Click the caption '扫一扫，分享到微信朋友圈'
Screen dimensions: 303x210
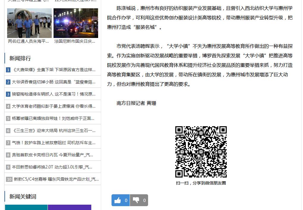pyautogui.click(x=201, y=183)
